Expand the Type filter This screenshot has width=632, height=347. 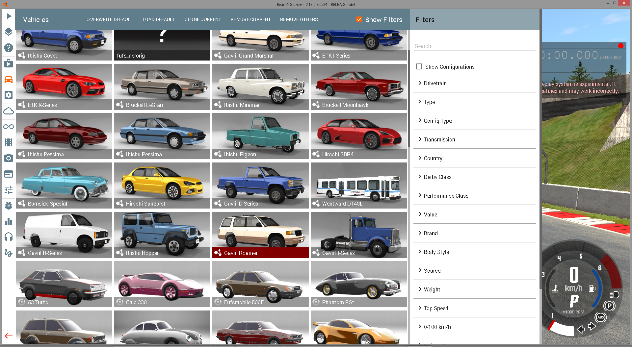coord(475,102)
